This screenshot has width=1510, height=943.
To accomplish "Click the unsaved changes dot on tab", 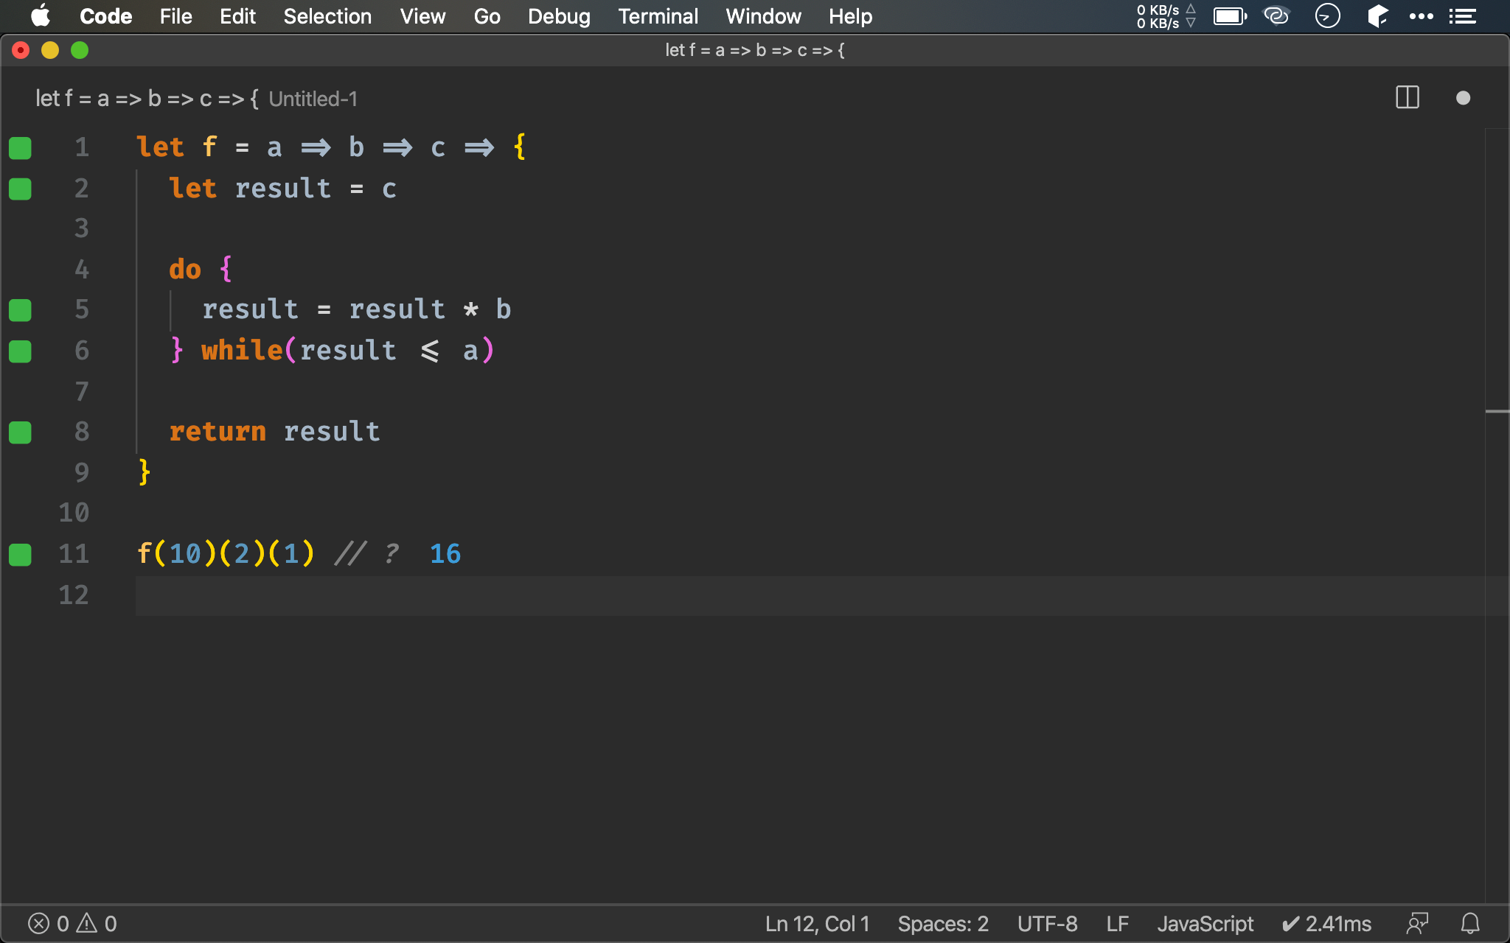I will click(x=1464, y=98).
